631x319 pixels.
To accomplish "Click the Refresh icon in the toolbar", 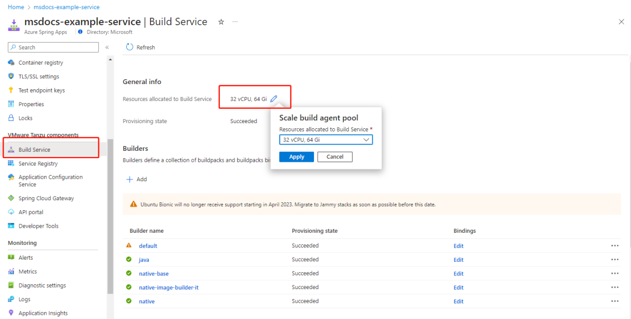I will [130, 47].
